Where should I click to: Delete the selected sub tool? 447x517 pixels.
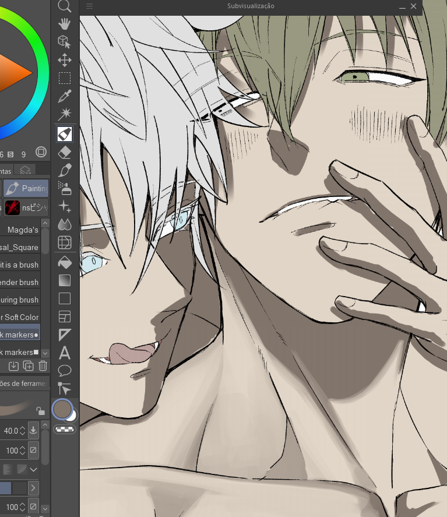point(43,365)
